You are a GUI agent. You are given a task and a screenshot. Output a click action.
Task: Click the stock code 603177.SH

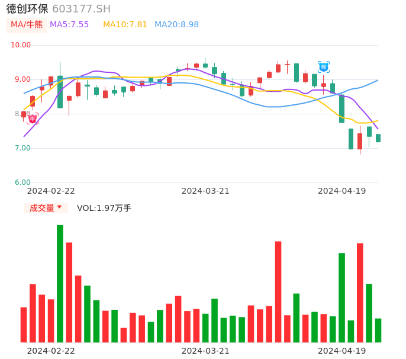point(81,9)
